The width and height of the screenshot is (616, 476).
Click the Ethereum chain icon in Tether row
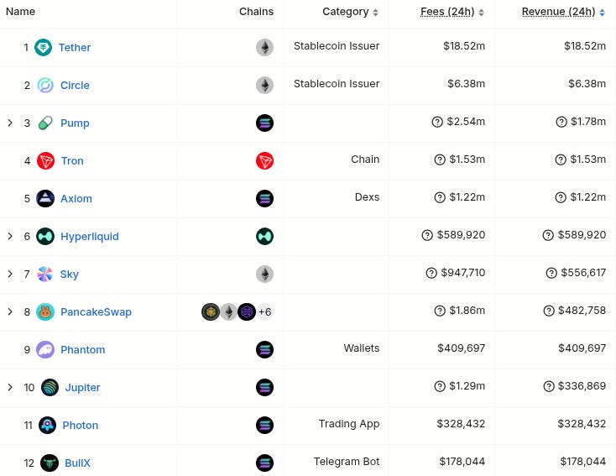click(x=265, y=48)
